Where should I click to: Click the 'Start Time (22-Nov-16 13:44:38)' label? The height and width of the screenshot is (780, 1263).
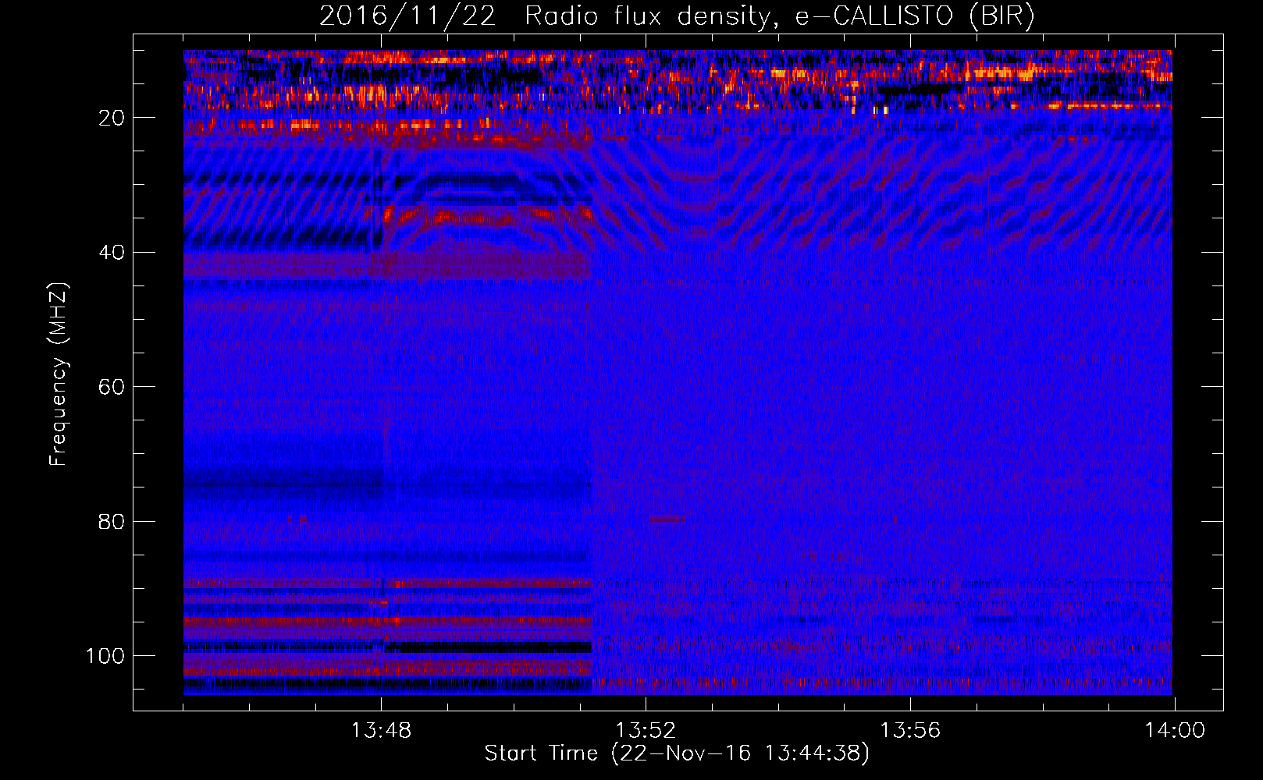[x=677, y=753]
